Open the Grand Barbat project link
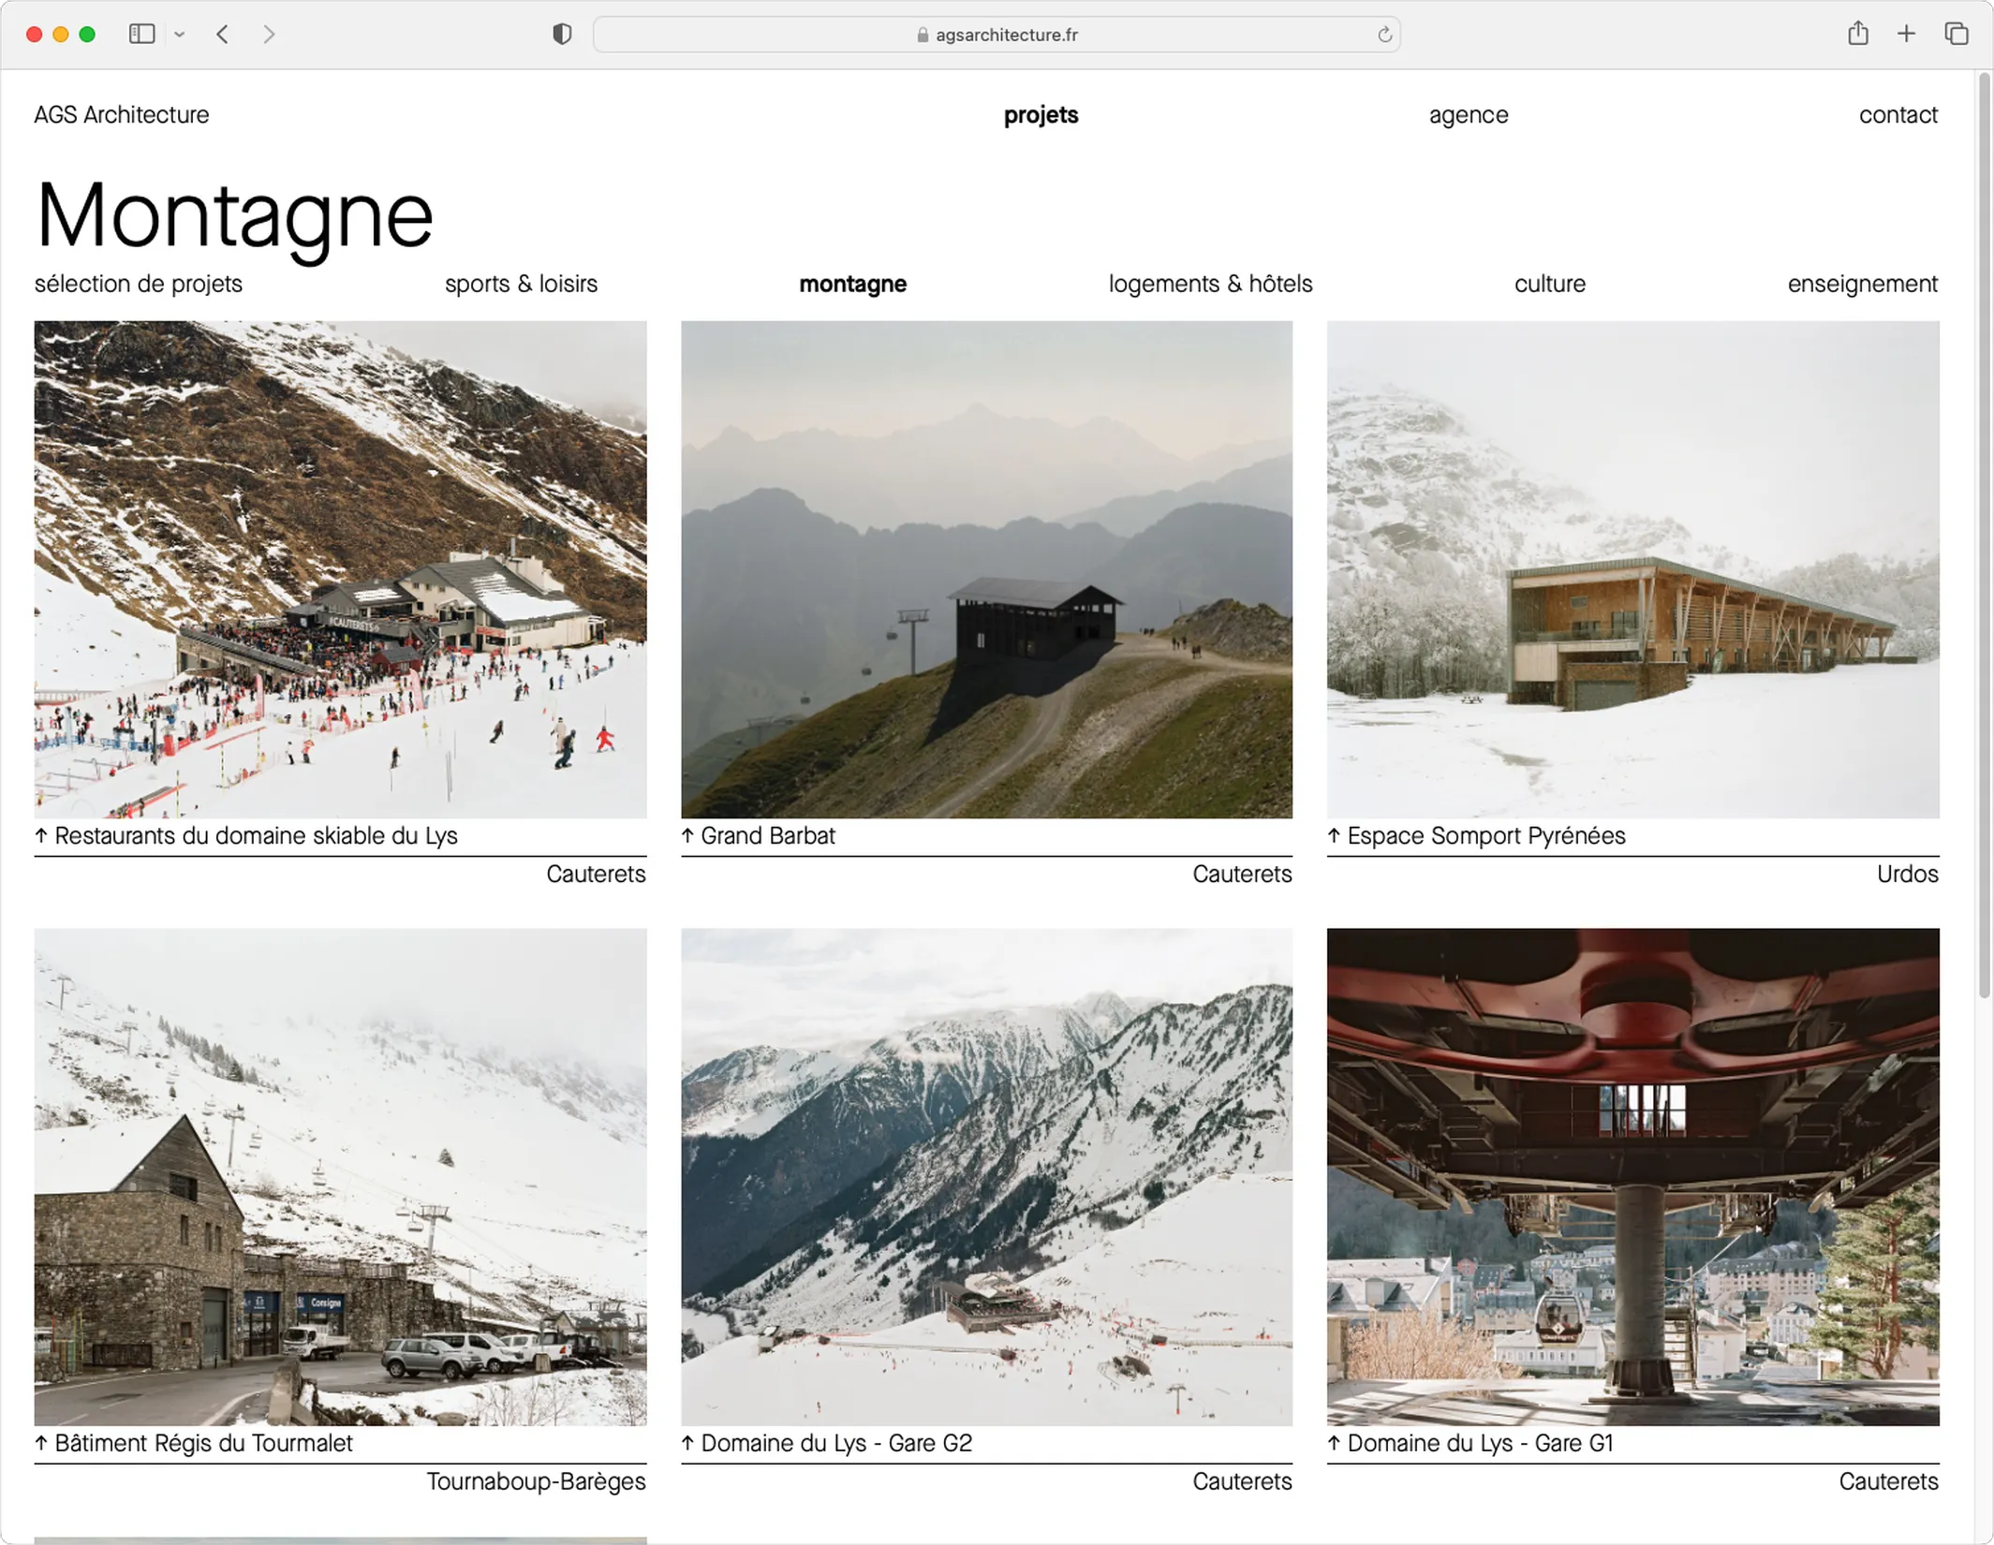This screenshot has width=1994, height=1545. (767, 835)
